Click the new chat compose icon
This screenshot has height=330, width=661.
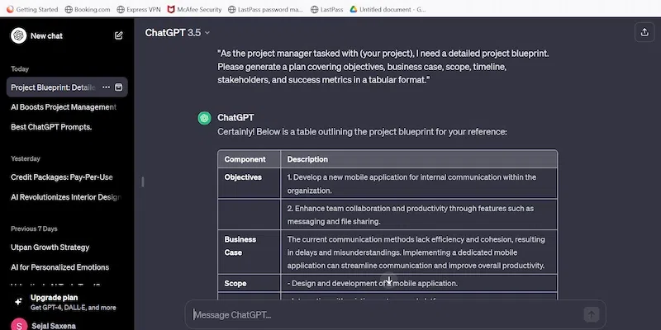click(x=119, y=35)
